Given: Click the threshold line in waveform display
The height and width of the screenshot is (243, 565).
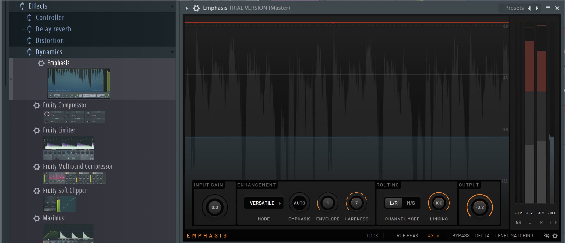Looking at the screenshot, I should click(347, 137).
